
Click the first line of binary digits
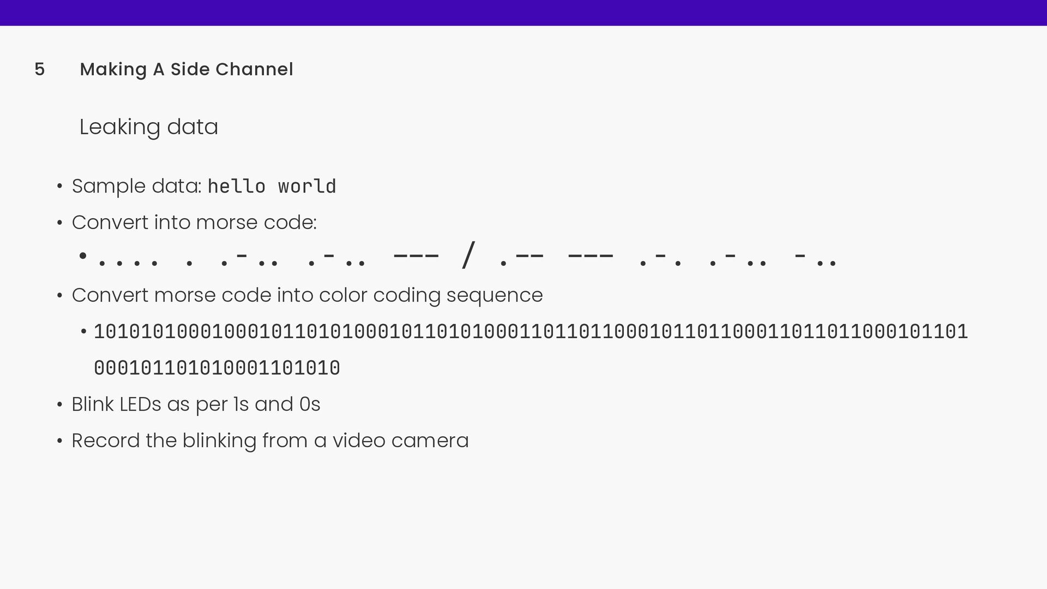tap(531, 332)
